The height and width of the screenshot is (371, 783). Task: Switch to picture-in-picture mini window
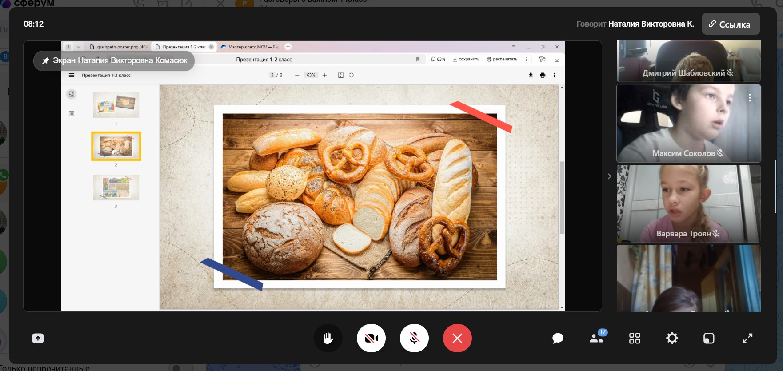(x=709, y=339)
